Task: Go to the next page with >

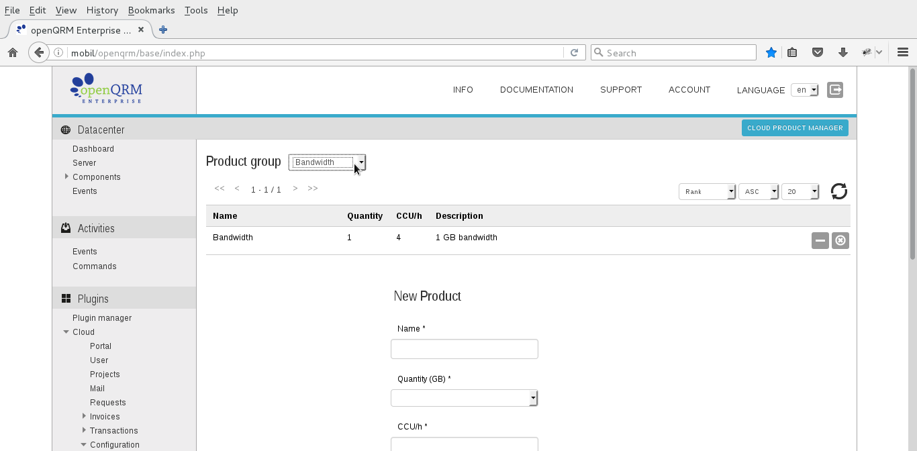Action: 295,189
